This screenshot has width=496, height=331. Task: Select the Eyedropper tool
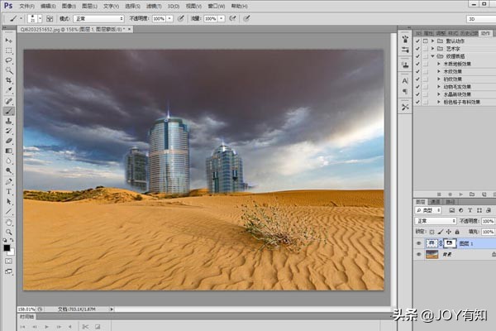coord(9,90)
